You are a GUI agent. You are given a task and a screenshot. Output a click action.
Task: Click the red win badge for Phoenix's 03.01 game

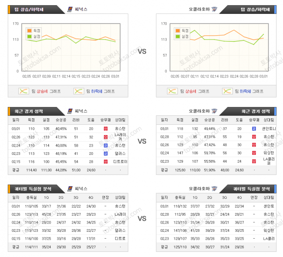[105, 129]
